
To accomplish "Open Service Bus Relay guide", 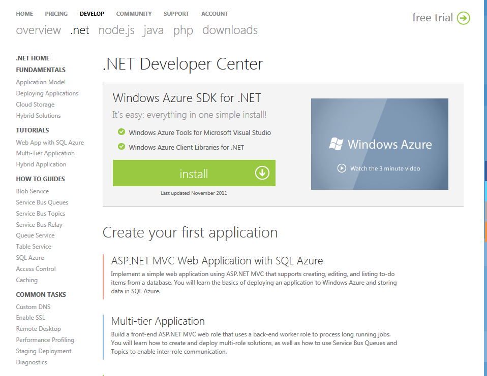I will pyautogui.click(x=39, y=225).
